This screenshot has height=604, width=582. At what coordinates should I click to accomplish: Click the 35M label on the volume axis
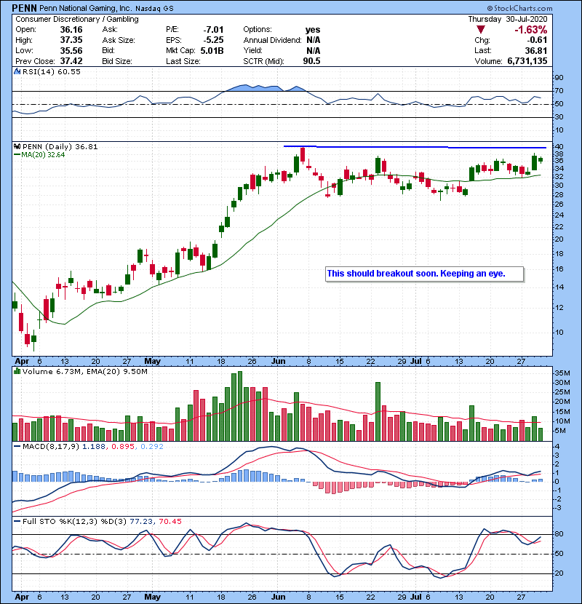[x=562, y=373]
